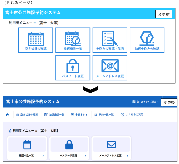Expand the 色・文字サイズ設定 dropdown
This screenshot has width=179, height=164.
coord(146,102)
